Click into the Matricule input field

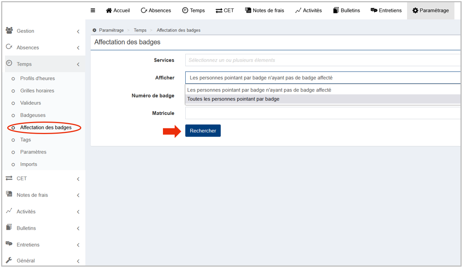point(322,113)
